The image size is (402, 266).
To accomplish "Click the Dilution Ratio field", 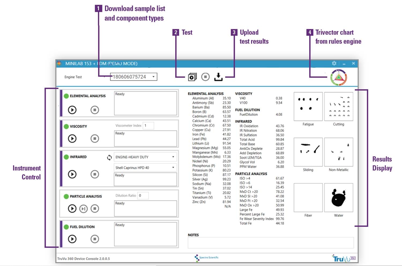I will click(143, 195).
